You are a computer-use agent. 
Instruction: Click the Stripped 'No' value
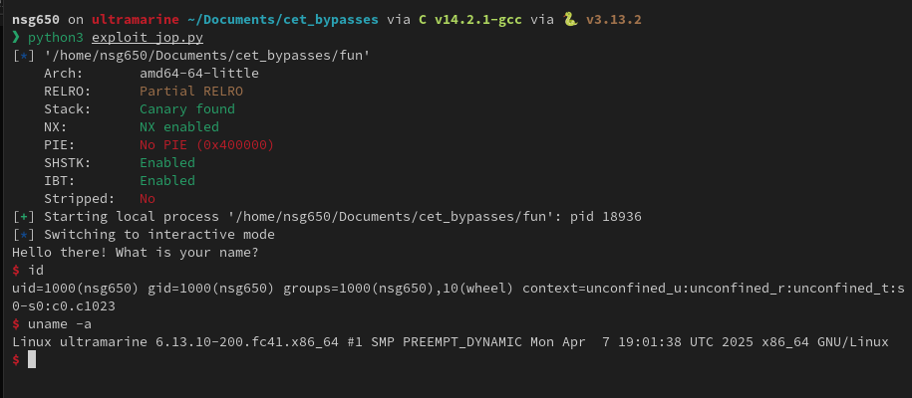148,199
